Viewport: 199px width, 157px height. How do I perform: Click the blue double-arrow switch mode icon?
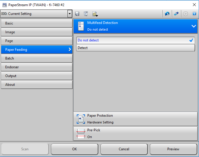click(x=176, y=14)
